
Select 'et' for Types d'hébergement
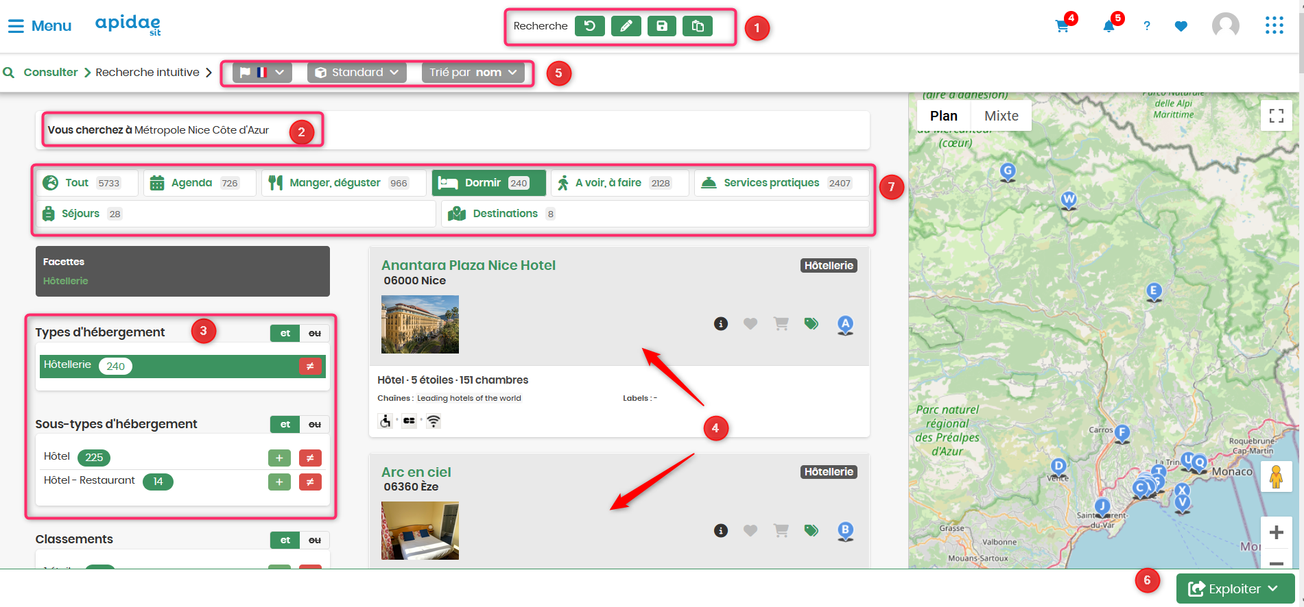(285, 333)
